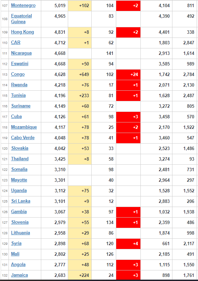Click the Cuba link

(16, 117)
